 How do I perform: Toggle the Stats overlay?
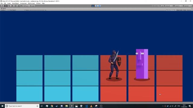pos(185,10)
